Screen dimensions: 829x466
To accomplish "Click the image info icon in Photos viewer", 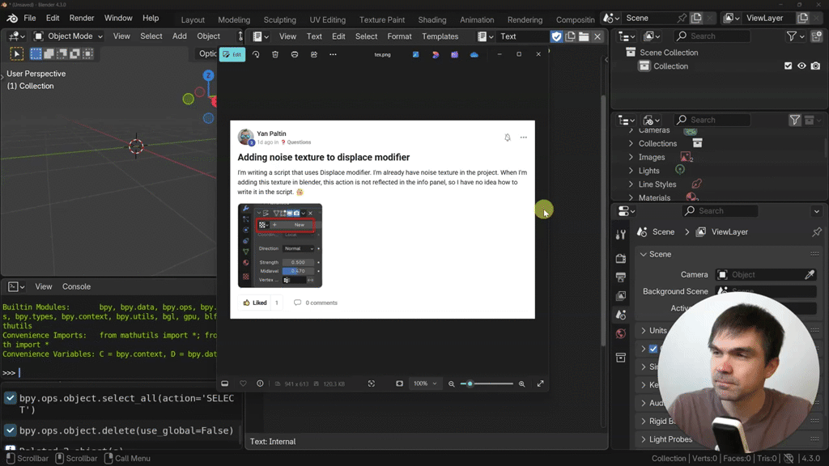I will click(259, 383).
